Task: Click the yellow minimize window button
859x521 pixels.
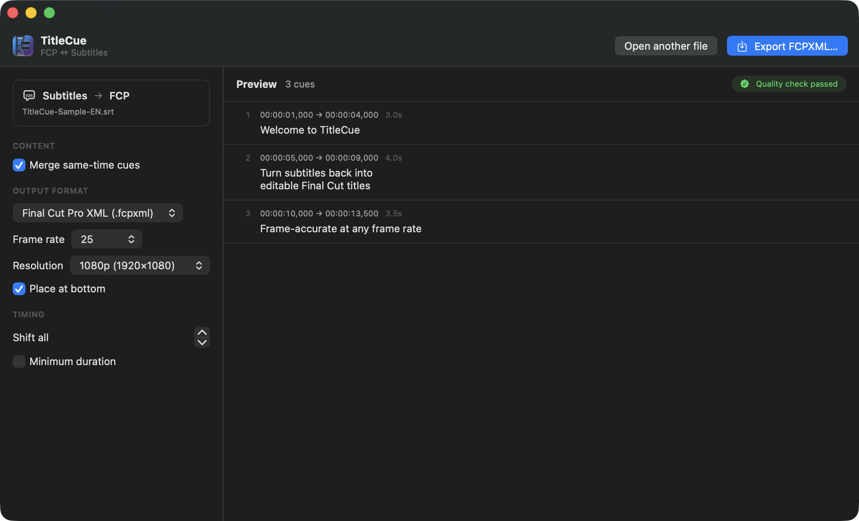Action: point(31,13)
